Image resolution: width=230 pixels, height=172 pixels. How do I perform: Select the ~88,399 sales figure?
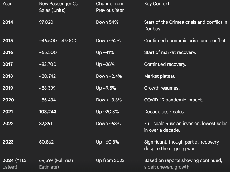tap(47, 88)
